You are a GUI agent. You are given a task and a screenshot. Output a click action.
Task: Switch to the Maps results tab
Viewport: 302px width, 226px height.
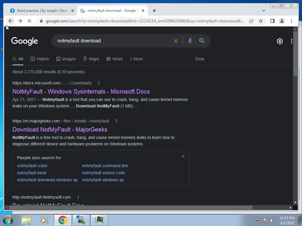click(x=91, y=59)
